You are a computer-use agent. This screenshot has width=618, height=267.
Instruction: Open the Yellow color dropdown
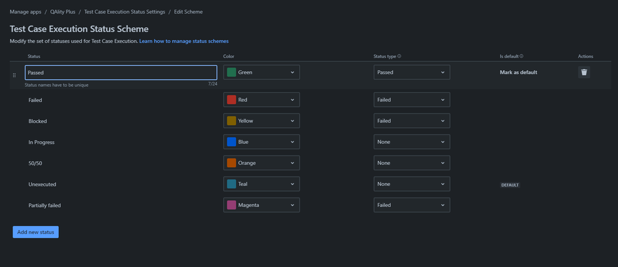[x=261, y=121]
